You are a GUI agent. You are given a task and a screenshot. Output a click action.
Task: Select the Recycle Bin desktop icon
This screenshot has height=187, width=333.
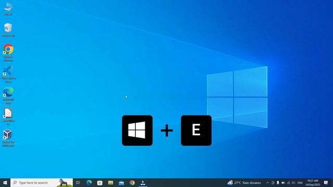tap(8, 30)
